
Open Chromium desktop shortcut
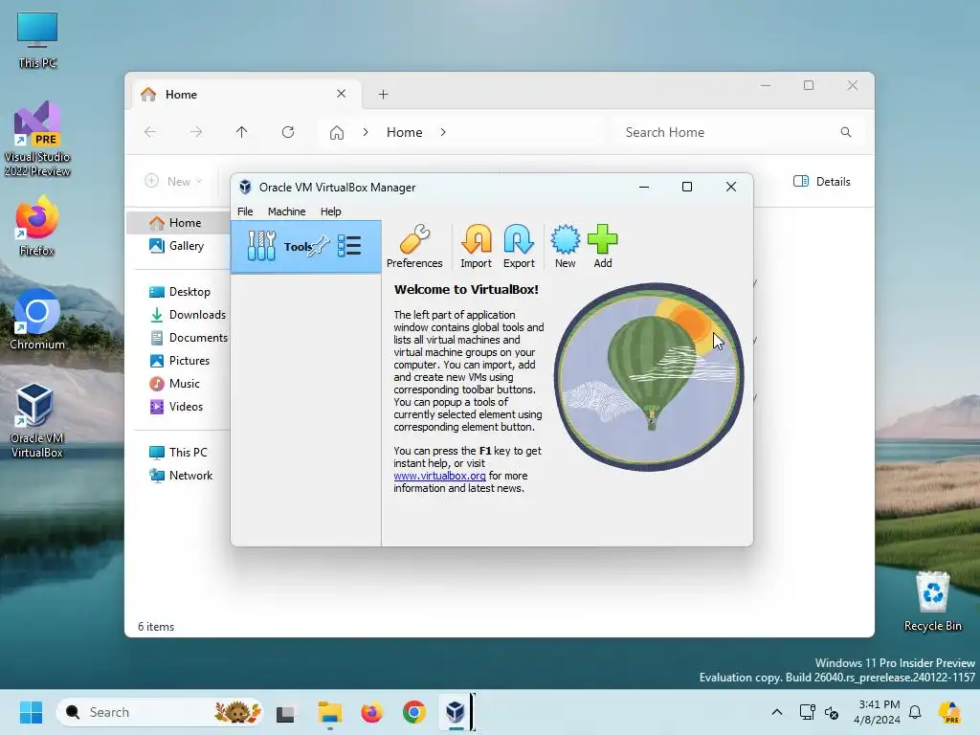37,320
